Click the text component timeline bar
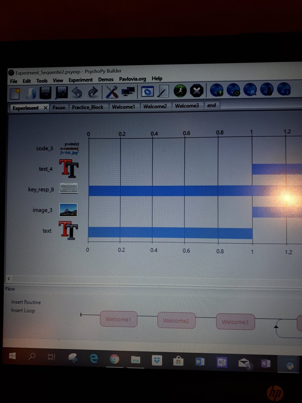The image size is (302, 403). coord(170,233)
